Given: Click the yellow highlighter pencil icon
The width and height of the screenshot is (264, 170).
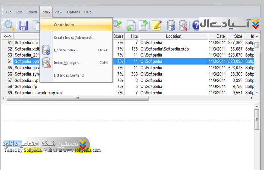Looking at the screenshot, I should (156, 25).
